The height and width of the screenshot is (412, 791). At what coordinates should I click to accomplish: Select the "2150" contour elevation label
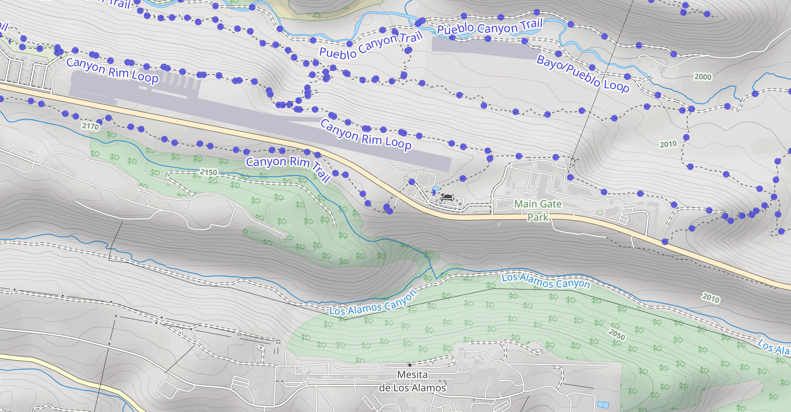(208, 172)
